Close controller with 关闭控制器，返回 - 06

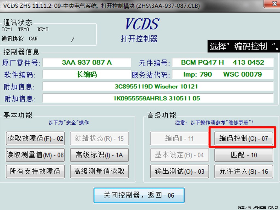click(x=139, y=195)
